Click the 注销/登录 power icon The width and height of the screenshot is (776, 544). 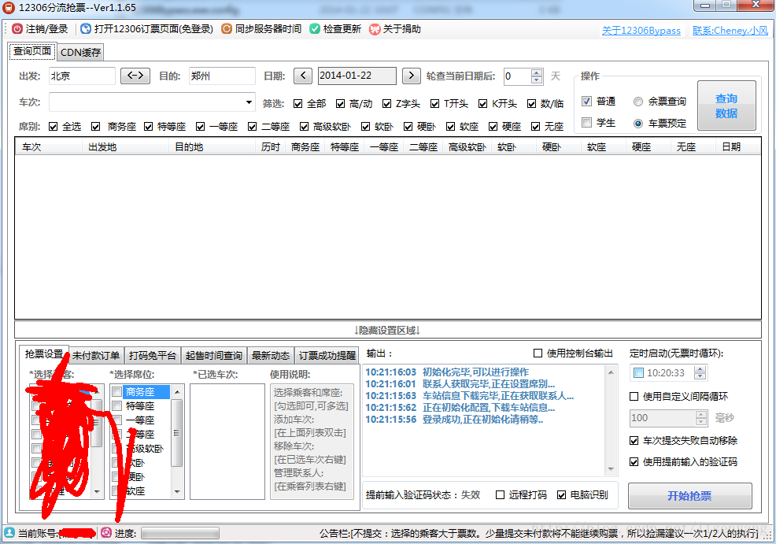17,29
